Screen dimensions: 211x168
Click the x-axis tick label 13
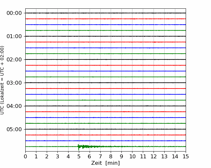click(x=165, y=156)
